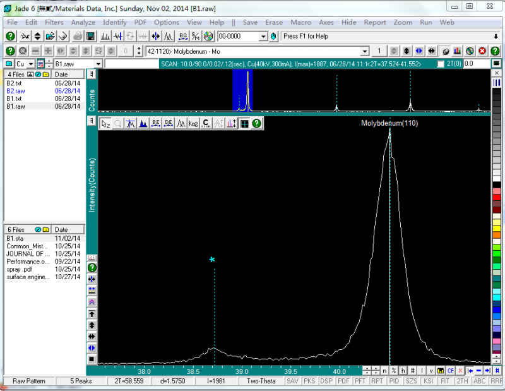Click the Kα2 stripping tool icon
The width and height of the screenshot is (505, 391).
193,124
